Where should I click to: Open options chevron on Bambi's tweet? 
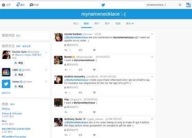coord(152,57)
